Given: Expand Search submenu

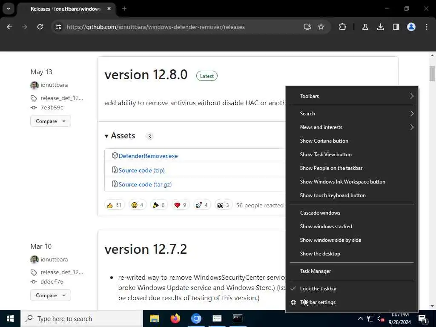Looking at the screenshot, I should 352,114.
